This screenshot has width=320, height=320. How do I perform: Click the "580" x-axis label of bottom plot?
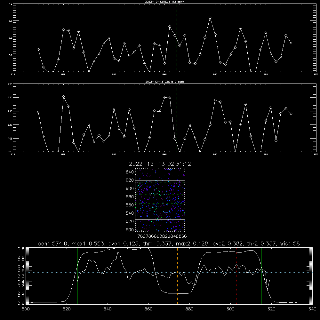click(189, 309)
